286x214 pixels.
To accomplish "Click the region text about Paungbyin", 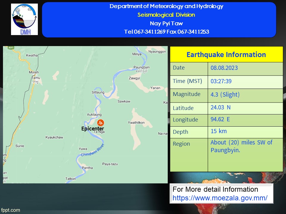I will point(242,146).
